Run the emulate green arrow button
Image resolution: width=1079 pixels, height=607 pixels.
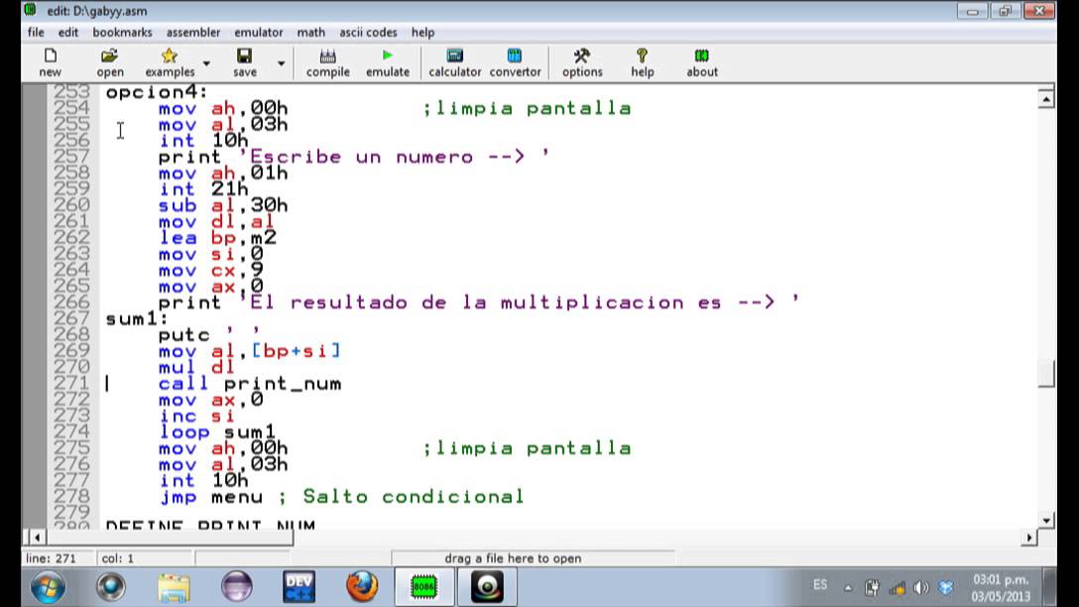pyautogui.click(x=388, y=61)
